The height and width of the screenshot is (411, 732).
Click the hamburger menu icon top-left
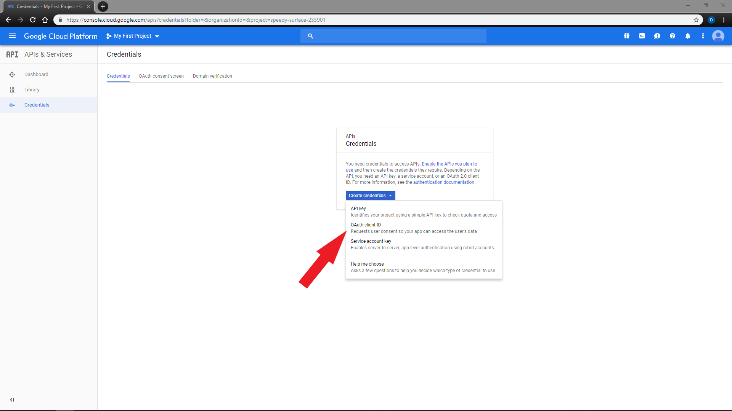click(12, 36)
